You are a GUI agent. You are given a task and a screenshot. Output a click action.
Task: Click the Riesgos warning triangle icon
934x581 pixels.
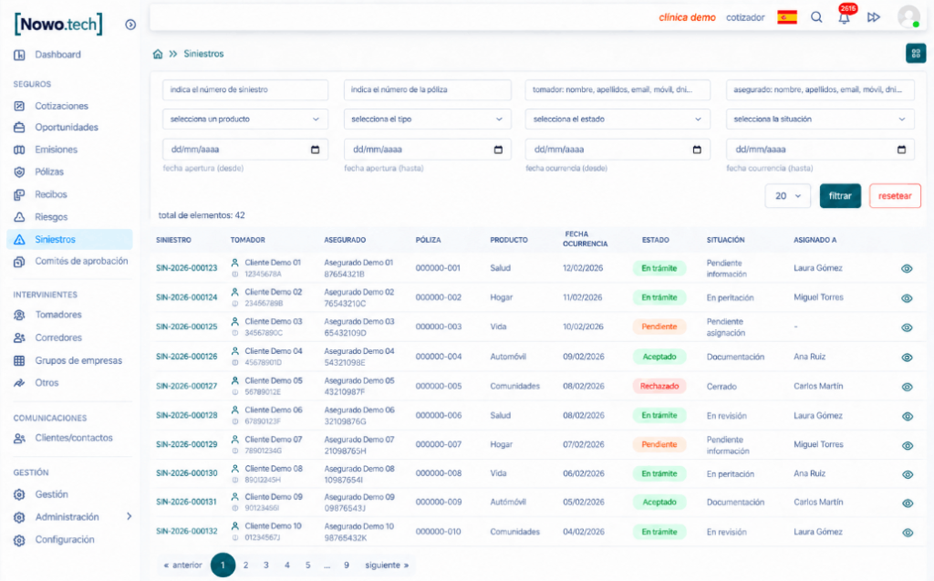(20, 217)
